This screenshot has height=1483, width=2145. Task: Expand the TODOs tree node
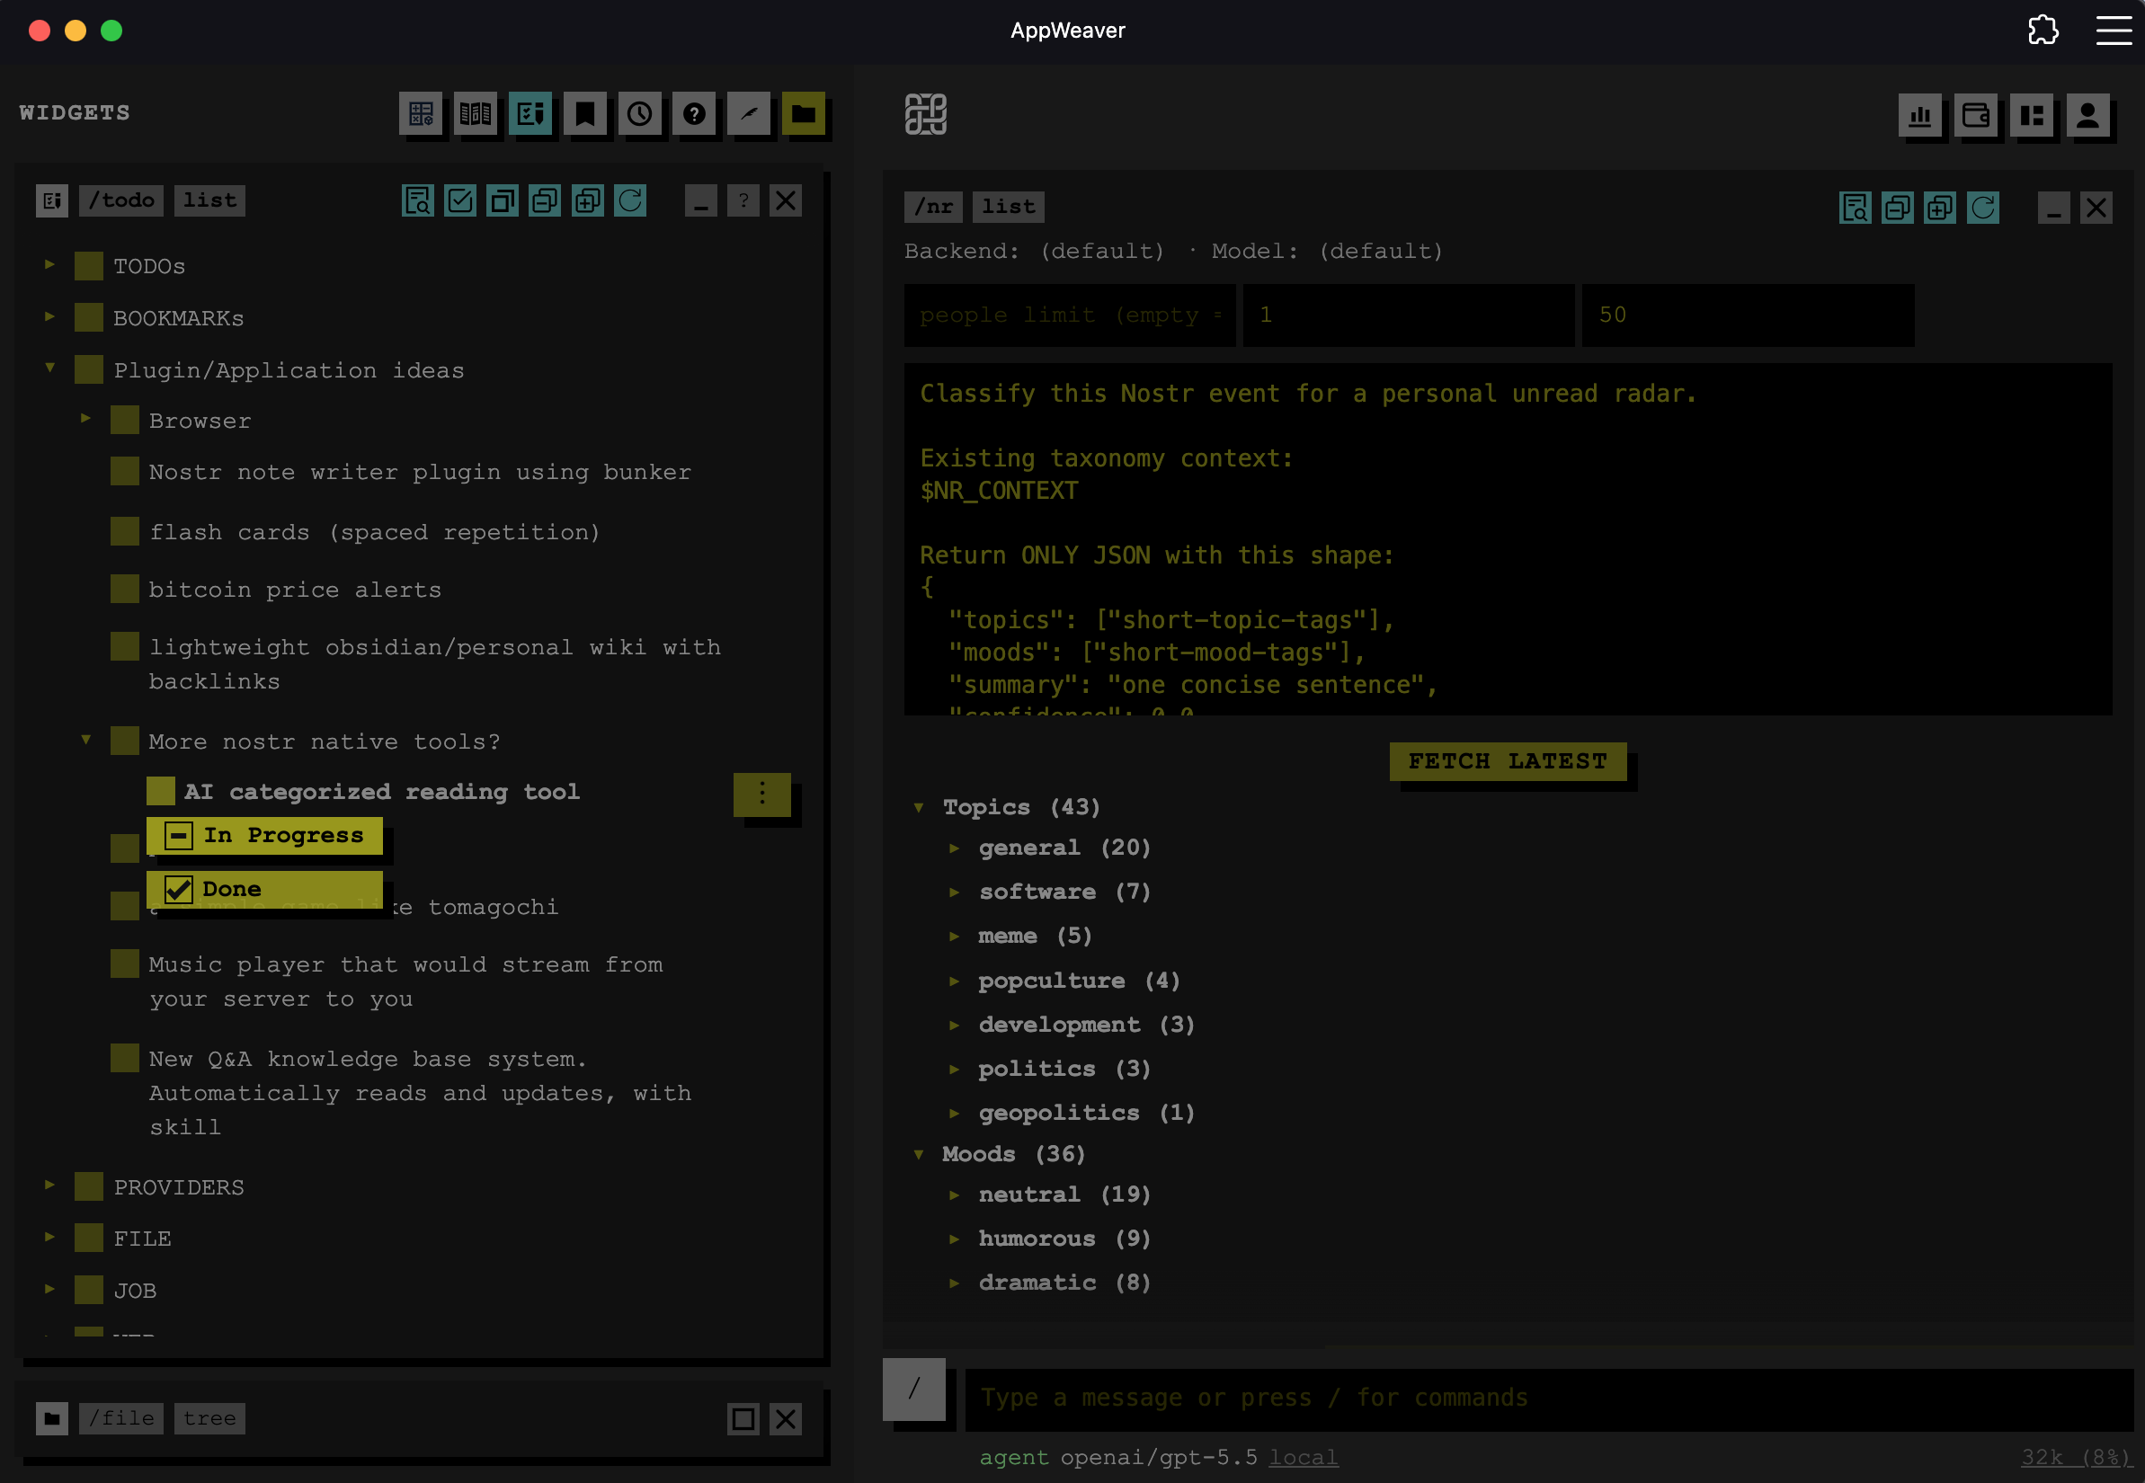click(x=50, y=265)
